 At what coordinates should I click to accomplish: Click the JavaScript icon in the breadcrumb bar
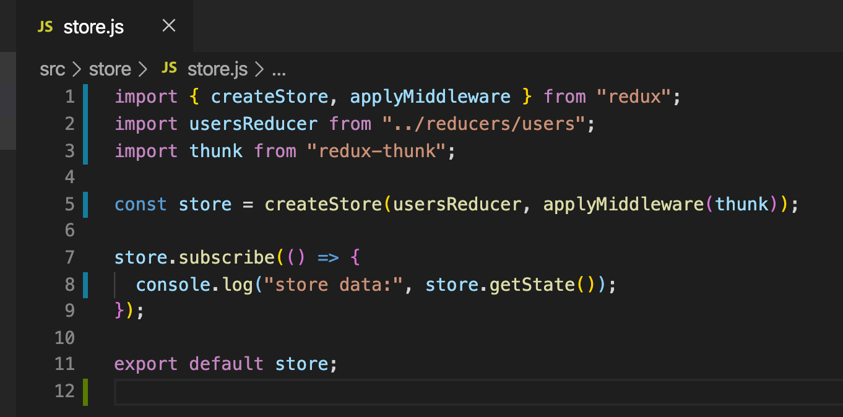point(169,69)
